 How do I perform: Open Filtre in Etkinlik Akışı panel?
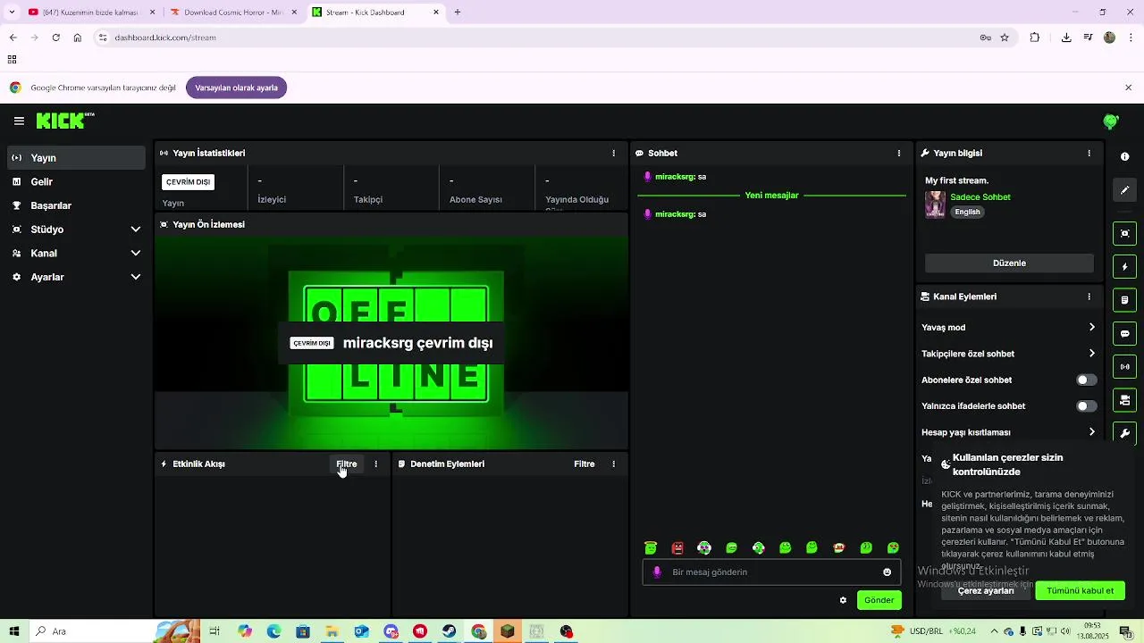(347, 463)
